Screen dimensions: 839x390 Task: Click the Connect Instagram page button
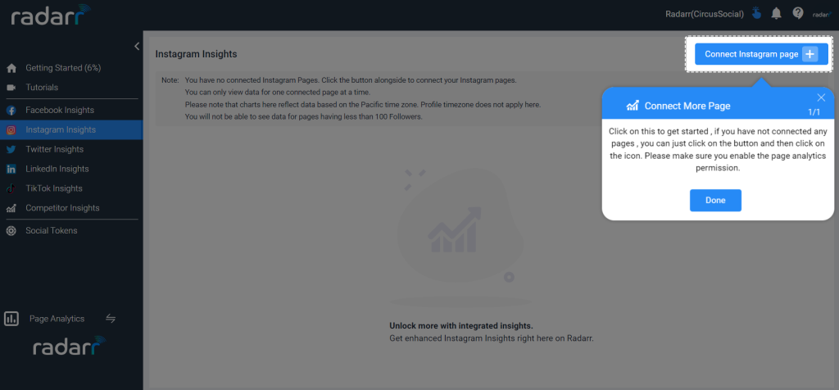click(x=761, y=54)
